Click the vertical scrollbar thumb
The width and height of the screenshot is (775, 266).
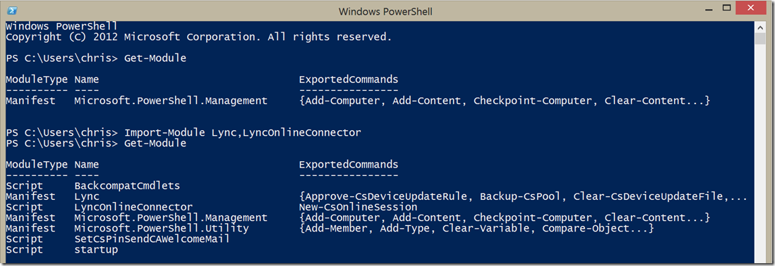tap(760, 38)
